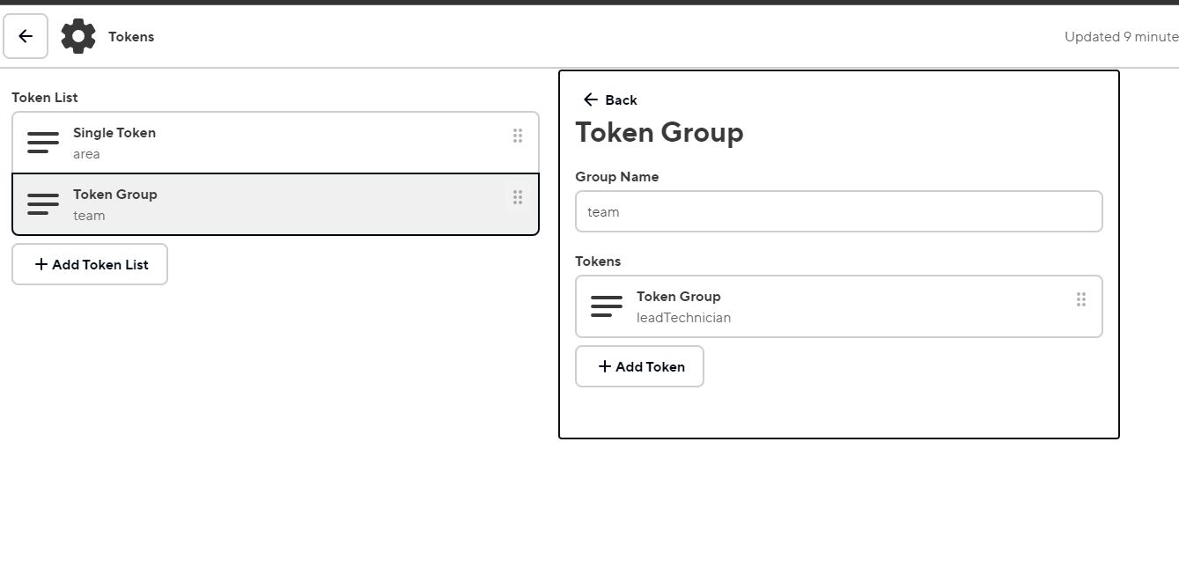Click the Tokens page title
Viewport: 1179px width, 582px height.
click(x=131, y=37)
